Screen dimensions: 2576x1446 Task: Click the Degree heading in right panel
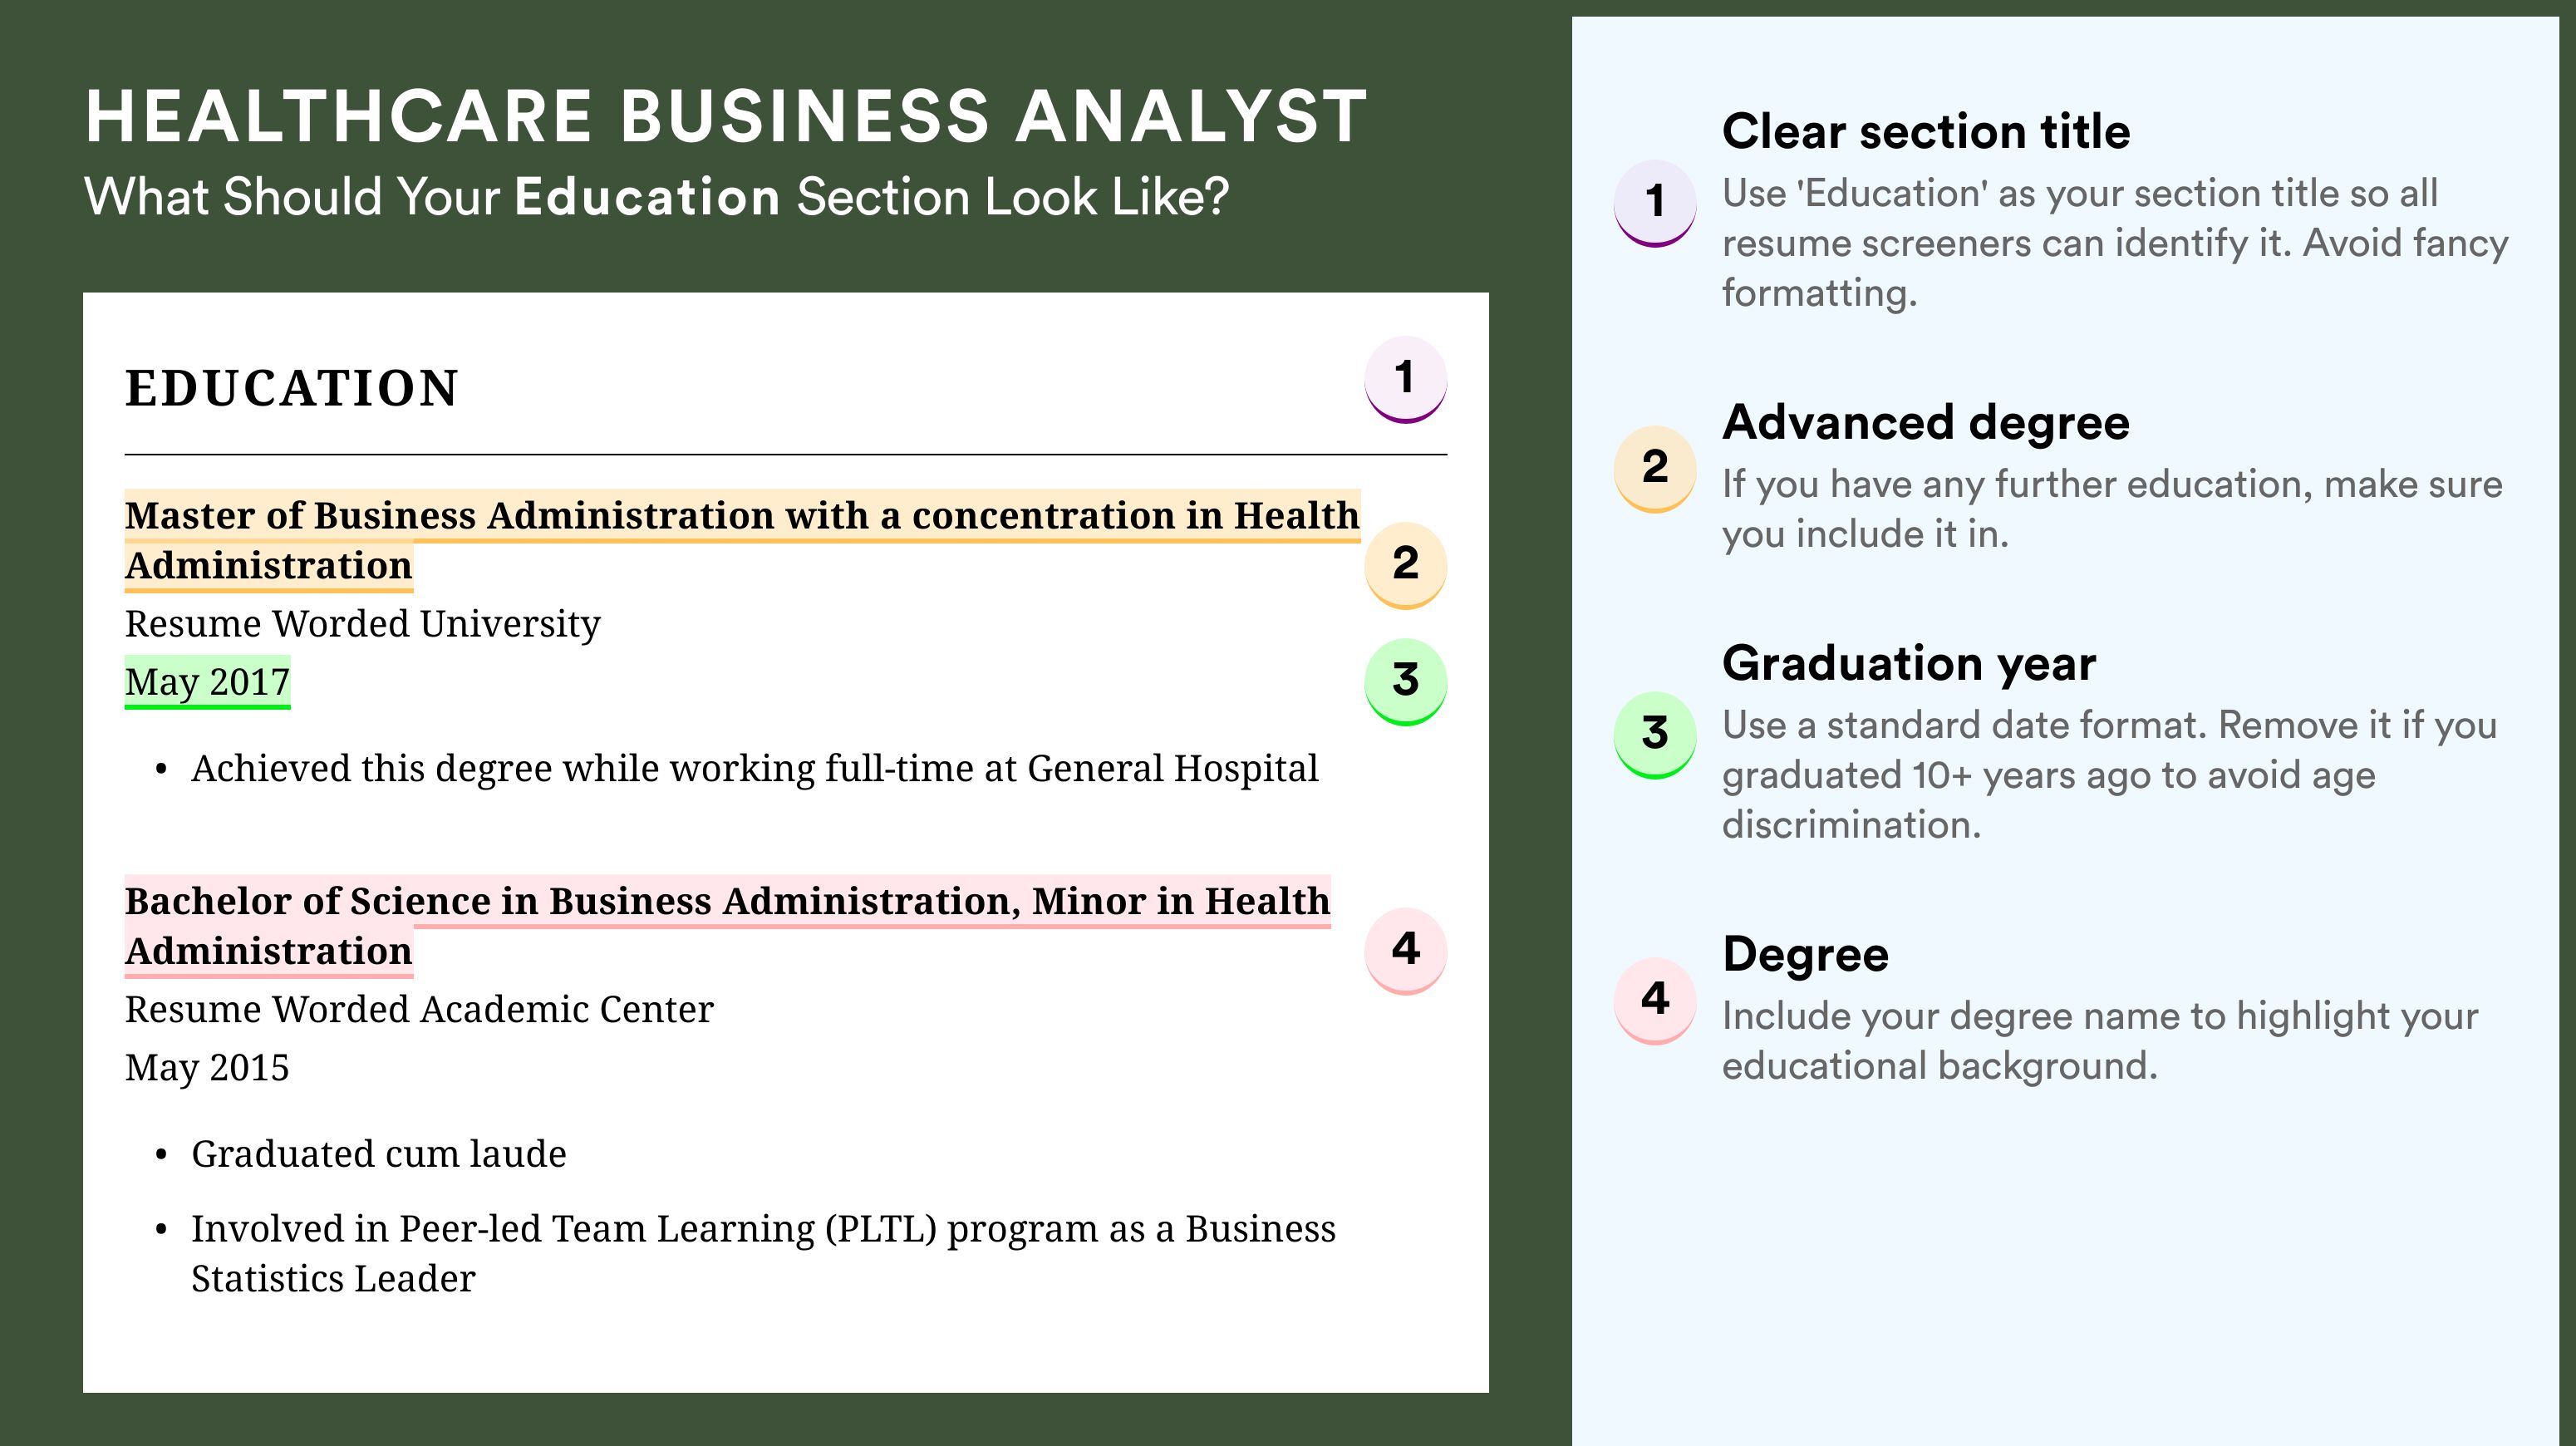pyautogui.click(x=1805, y=954)
